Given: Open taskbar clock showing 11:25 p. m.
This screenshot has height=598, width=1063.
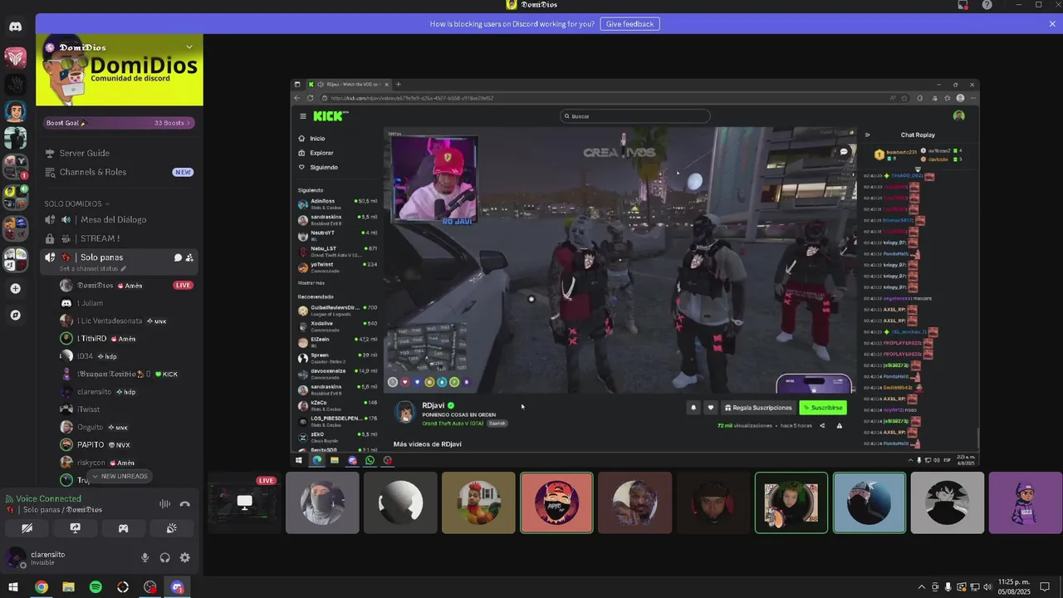Looking at the screenshot, I should click(x=1014, y=587).
